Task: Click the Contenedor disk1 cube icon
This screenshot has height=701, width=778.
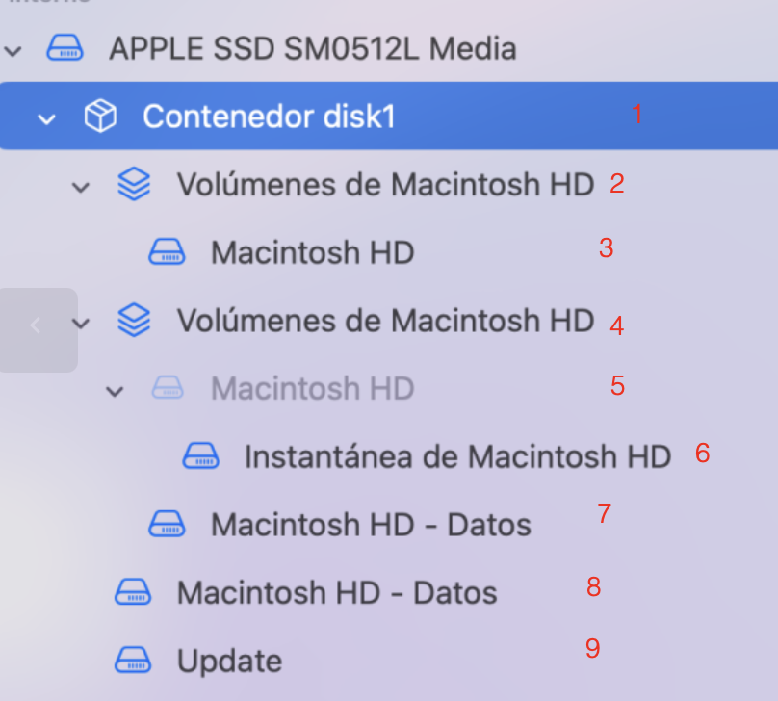Action: click(x=100, y=117)
